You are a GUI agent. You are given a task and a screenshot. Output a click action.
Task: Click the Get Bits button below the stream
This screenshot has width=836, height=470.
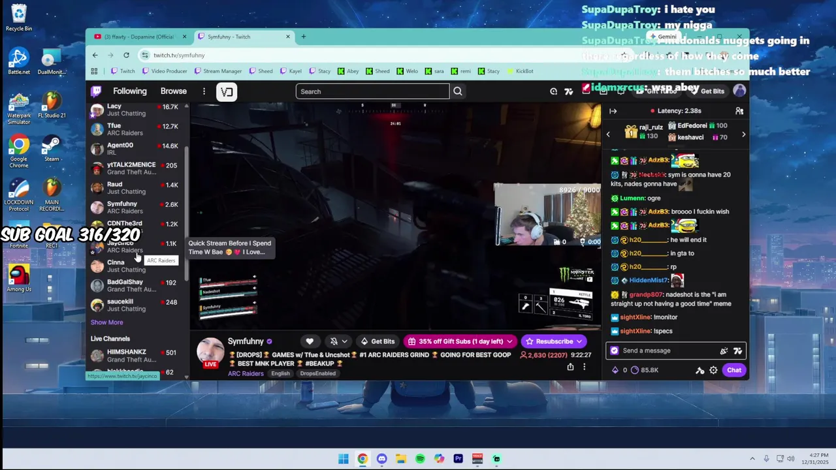point(377,341)
